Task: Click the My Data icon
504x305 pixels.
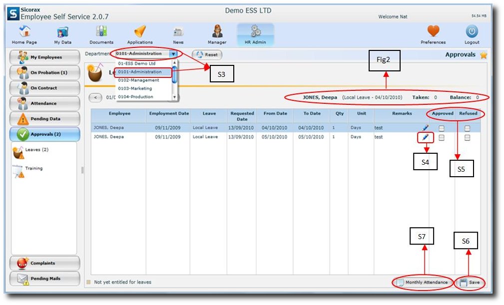Action: click(x=63, y=32)
